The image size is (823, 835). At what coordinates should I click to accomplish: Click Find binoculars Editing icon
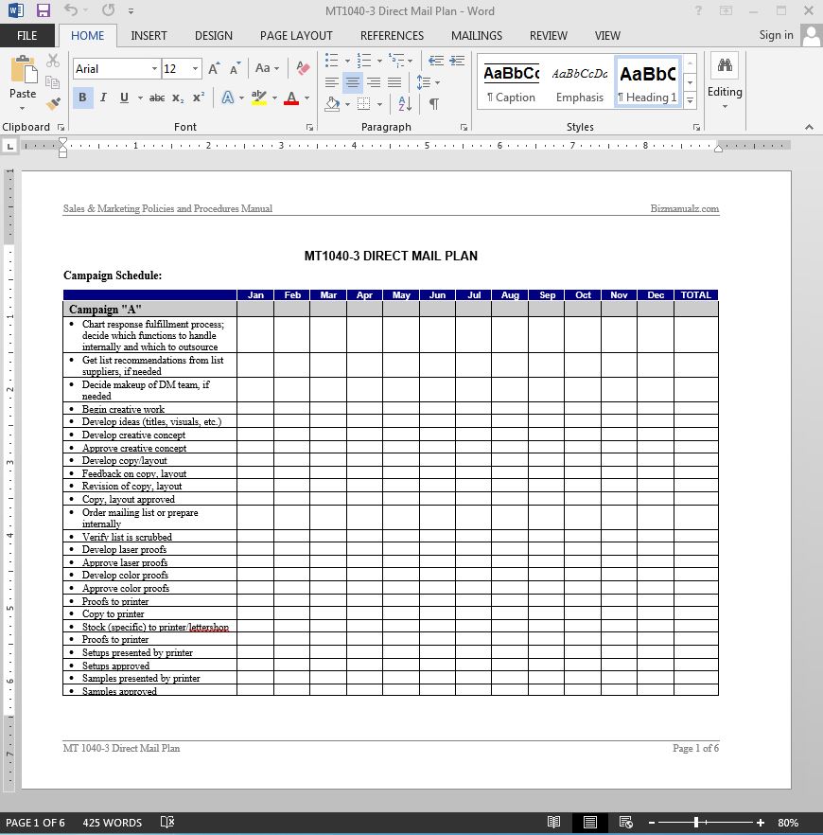point(725,65)
